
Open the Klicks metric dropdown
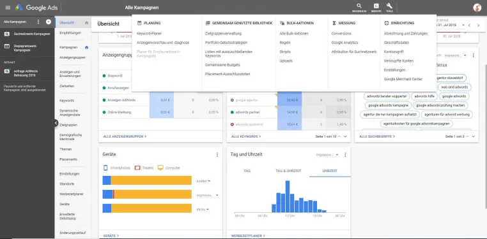click(x=203, y=210)
